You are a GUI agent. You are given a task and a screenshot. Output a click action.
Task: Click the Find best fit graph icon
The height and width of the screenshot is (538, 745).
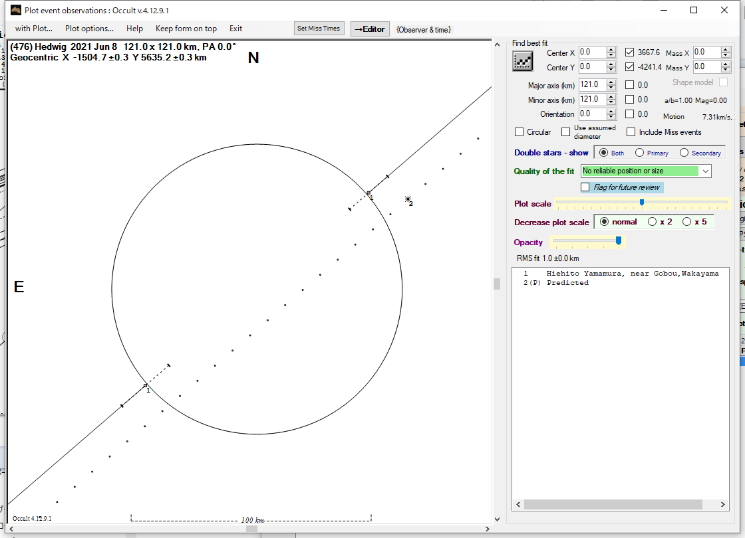[x=523, y=61]
